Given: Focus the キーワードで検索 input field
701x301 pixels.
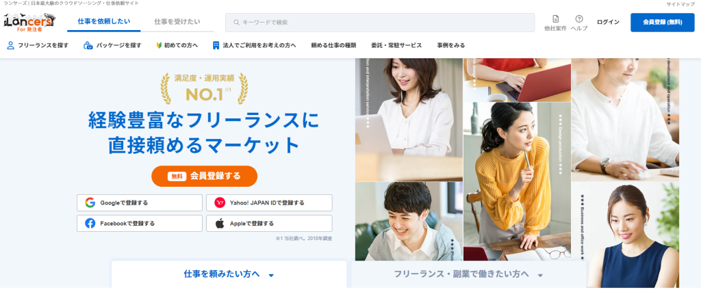Looking at the screenshot, I should [380, 23].
